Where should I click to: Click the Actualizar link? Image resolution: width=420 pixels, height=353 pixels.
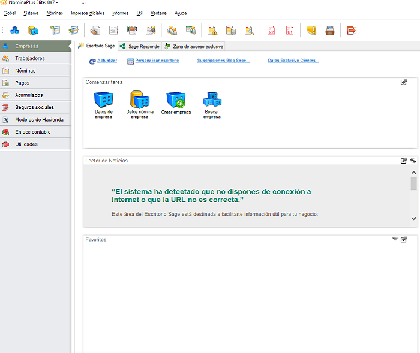click(x=107, y=61)
